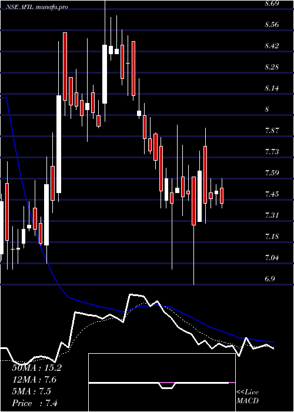Click the 7.18 price axis label
The image size is (294, 412).
click(272, 237)
